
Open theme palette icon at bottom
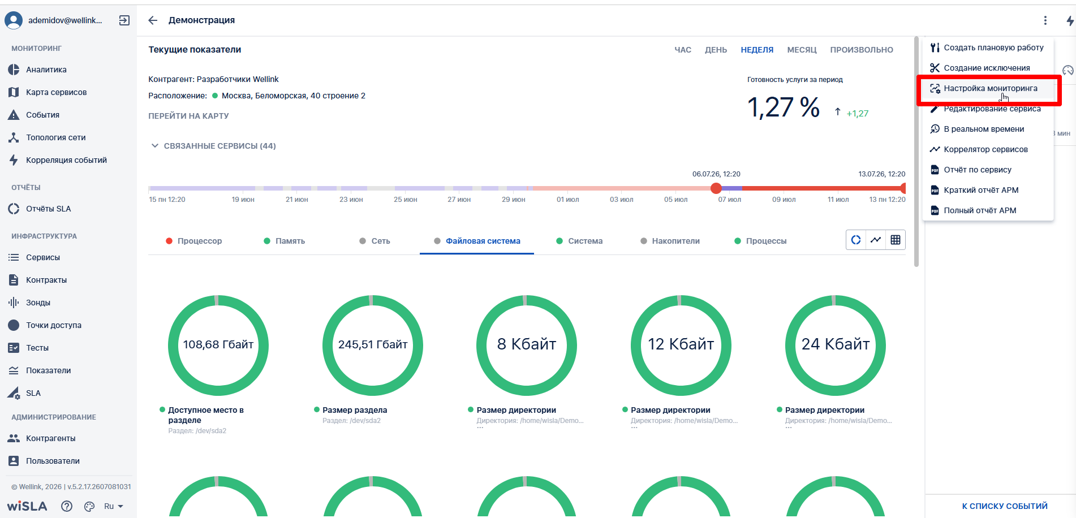click(x=89, y=506)
